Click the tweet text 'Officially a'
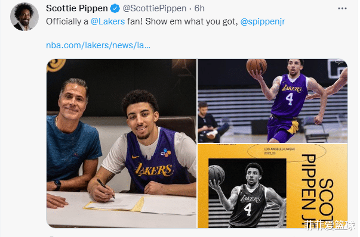Viewport: 360px width, 237px height. point(67,21)
